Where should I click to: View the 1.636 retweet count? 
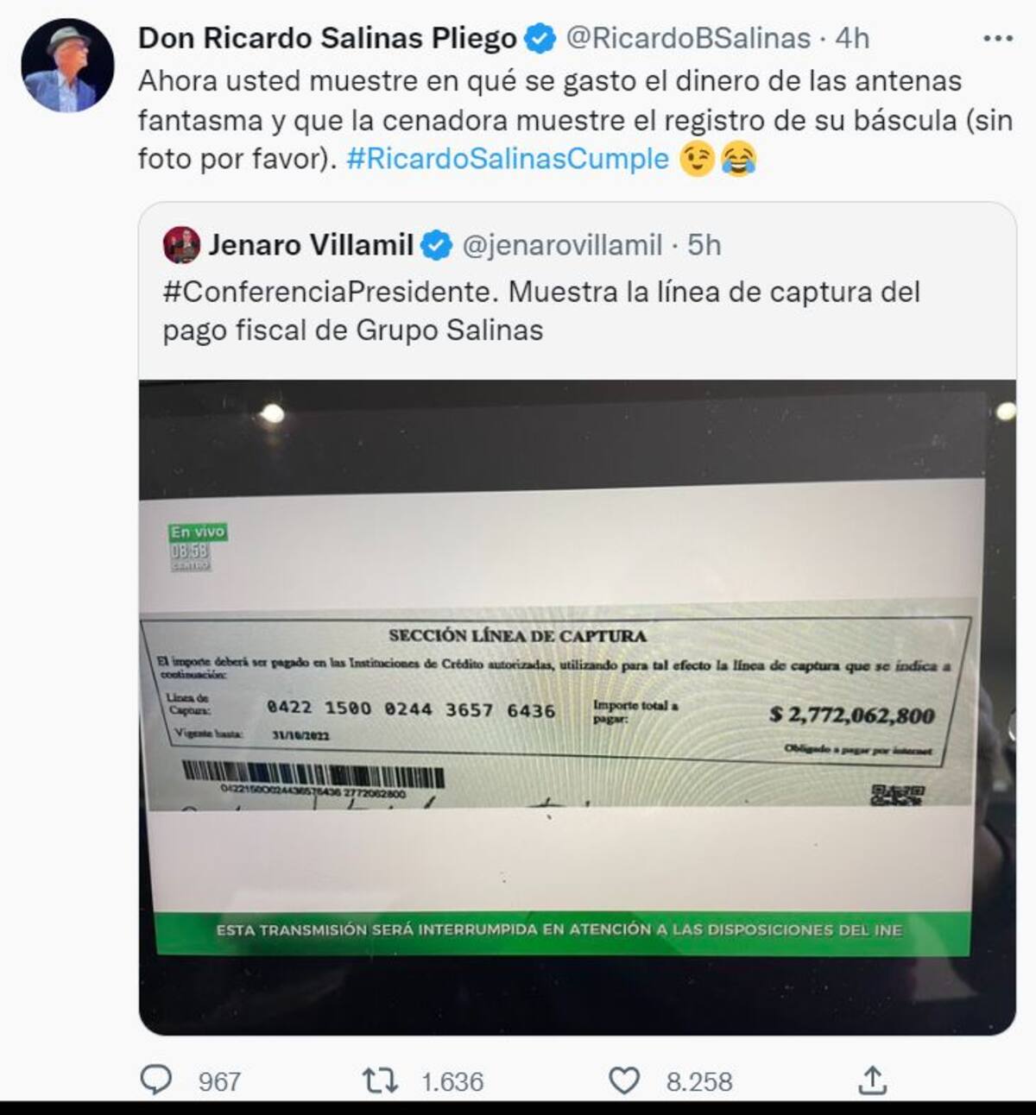[x=452, y=1081]
